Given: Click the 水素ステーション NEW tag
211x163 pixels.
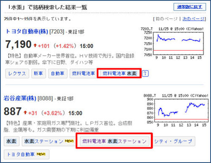Looking at the screenshot, I should (49, 141).
